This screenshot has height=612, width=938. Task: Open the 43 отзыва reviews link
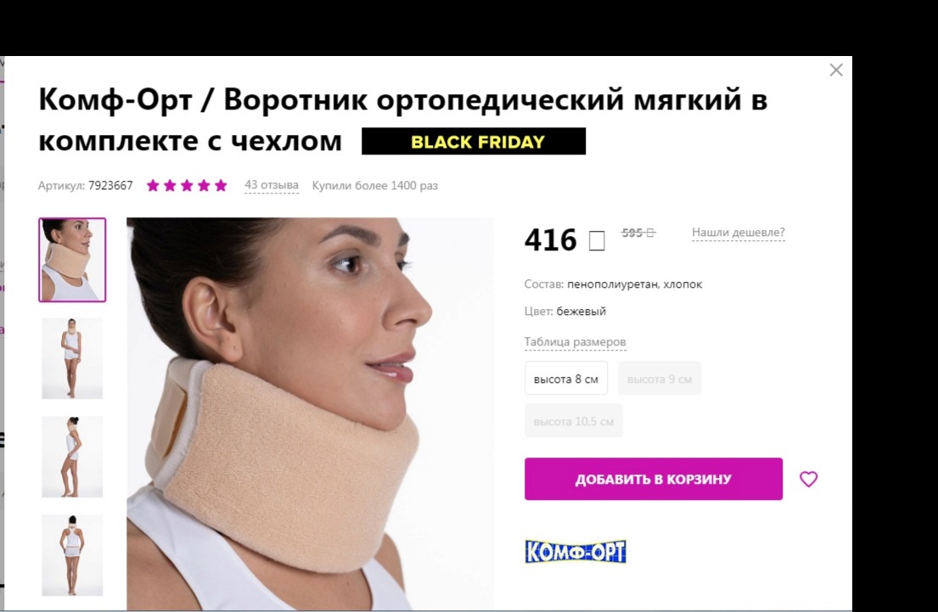(272, 185)
